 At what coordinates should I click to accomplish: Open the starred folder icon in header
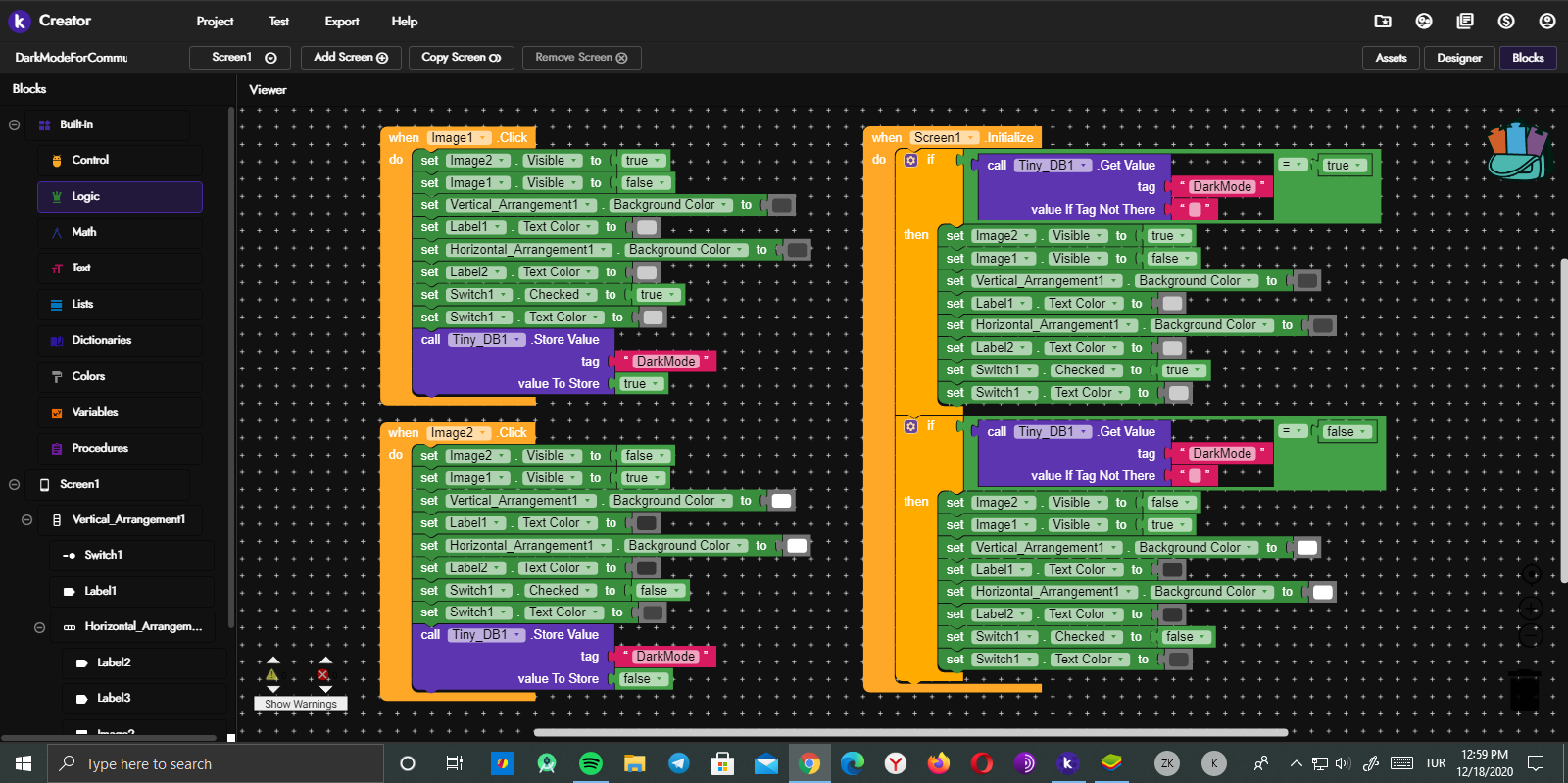pos(1383,21)
